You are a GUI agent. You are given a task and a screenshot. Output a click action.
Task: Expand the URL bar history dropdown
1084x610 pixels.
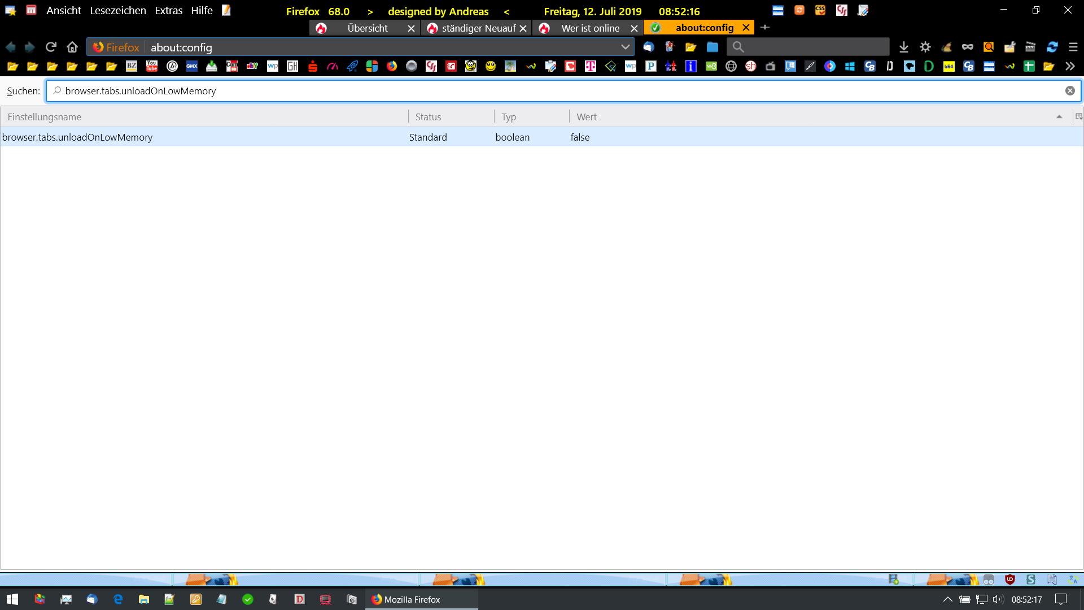point(625,47)
